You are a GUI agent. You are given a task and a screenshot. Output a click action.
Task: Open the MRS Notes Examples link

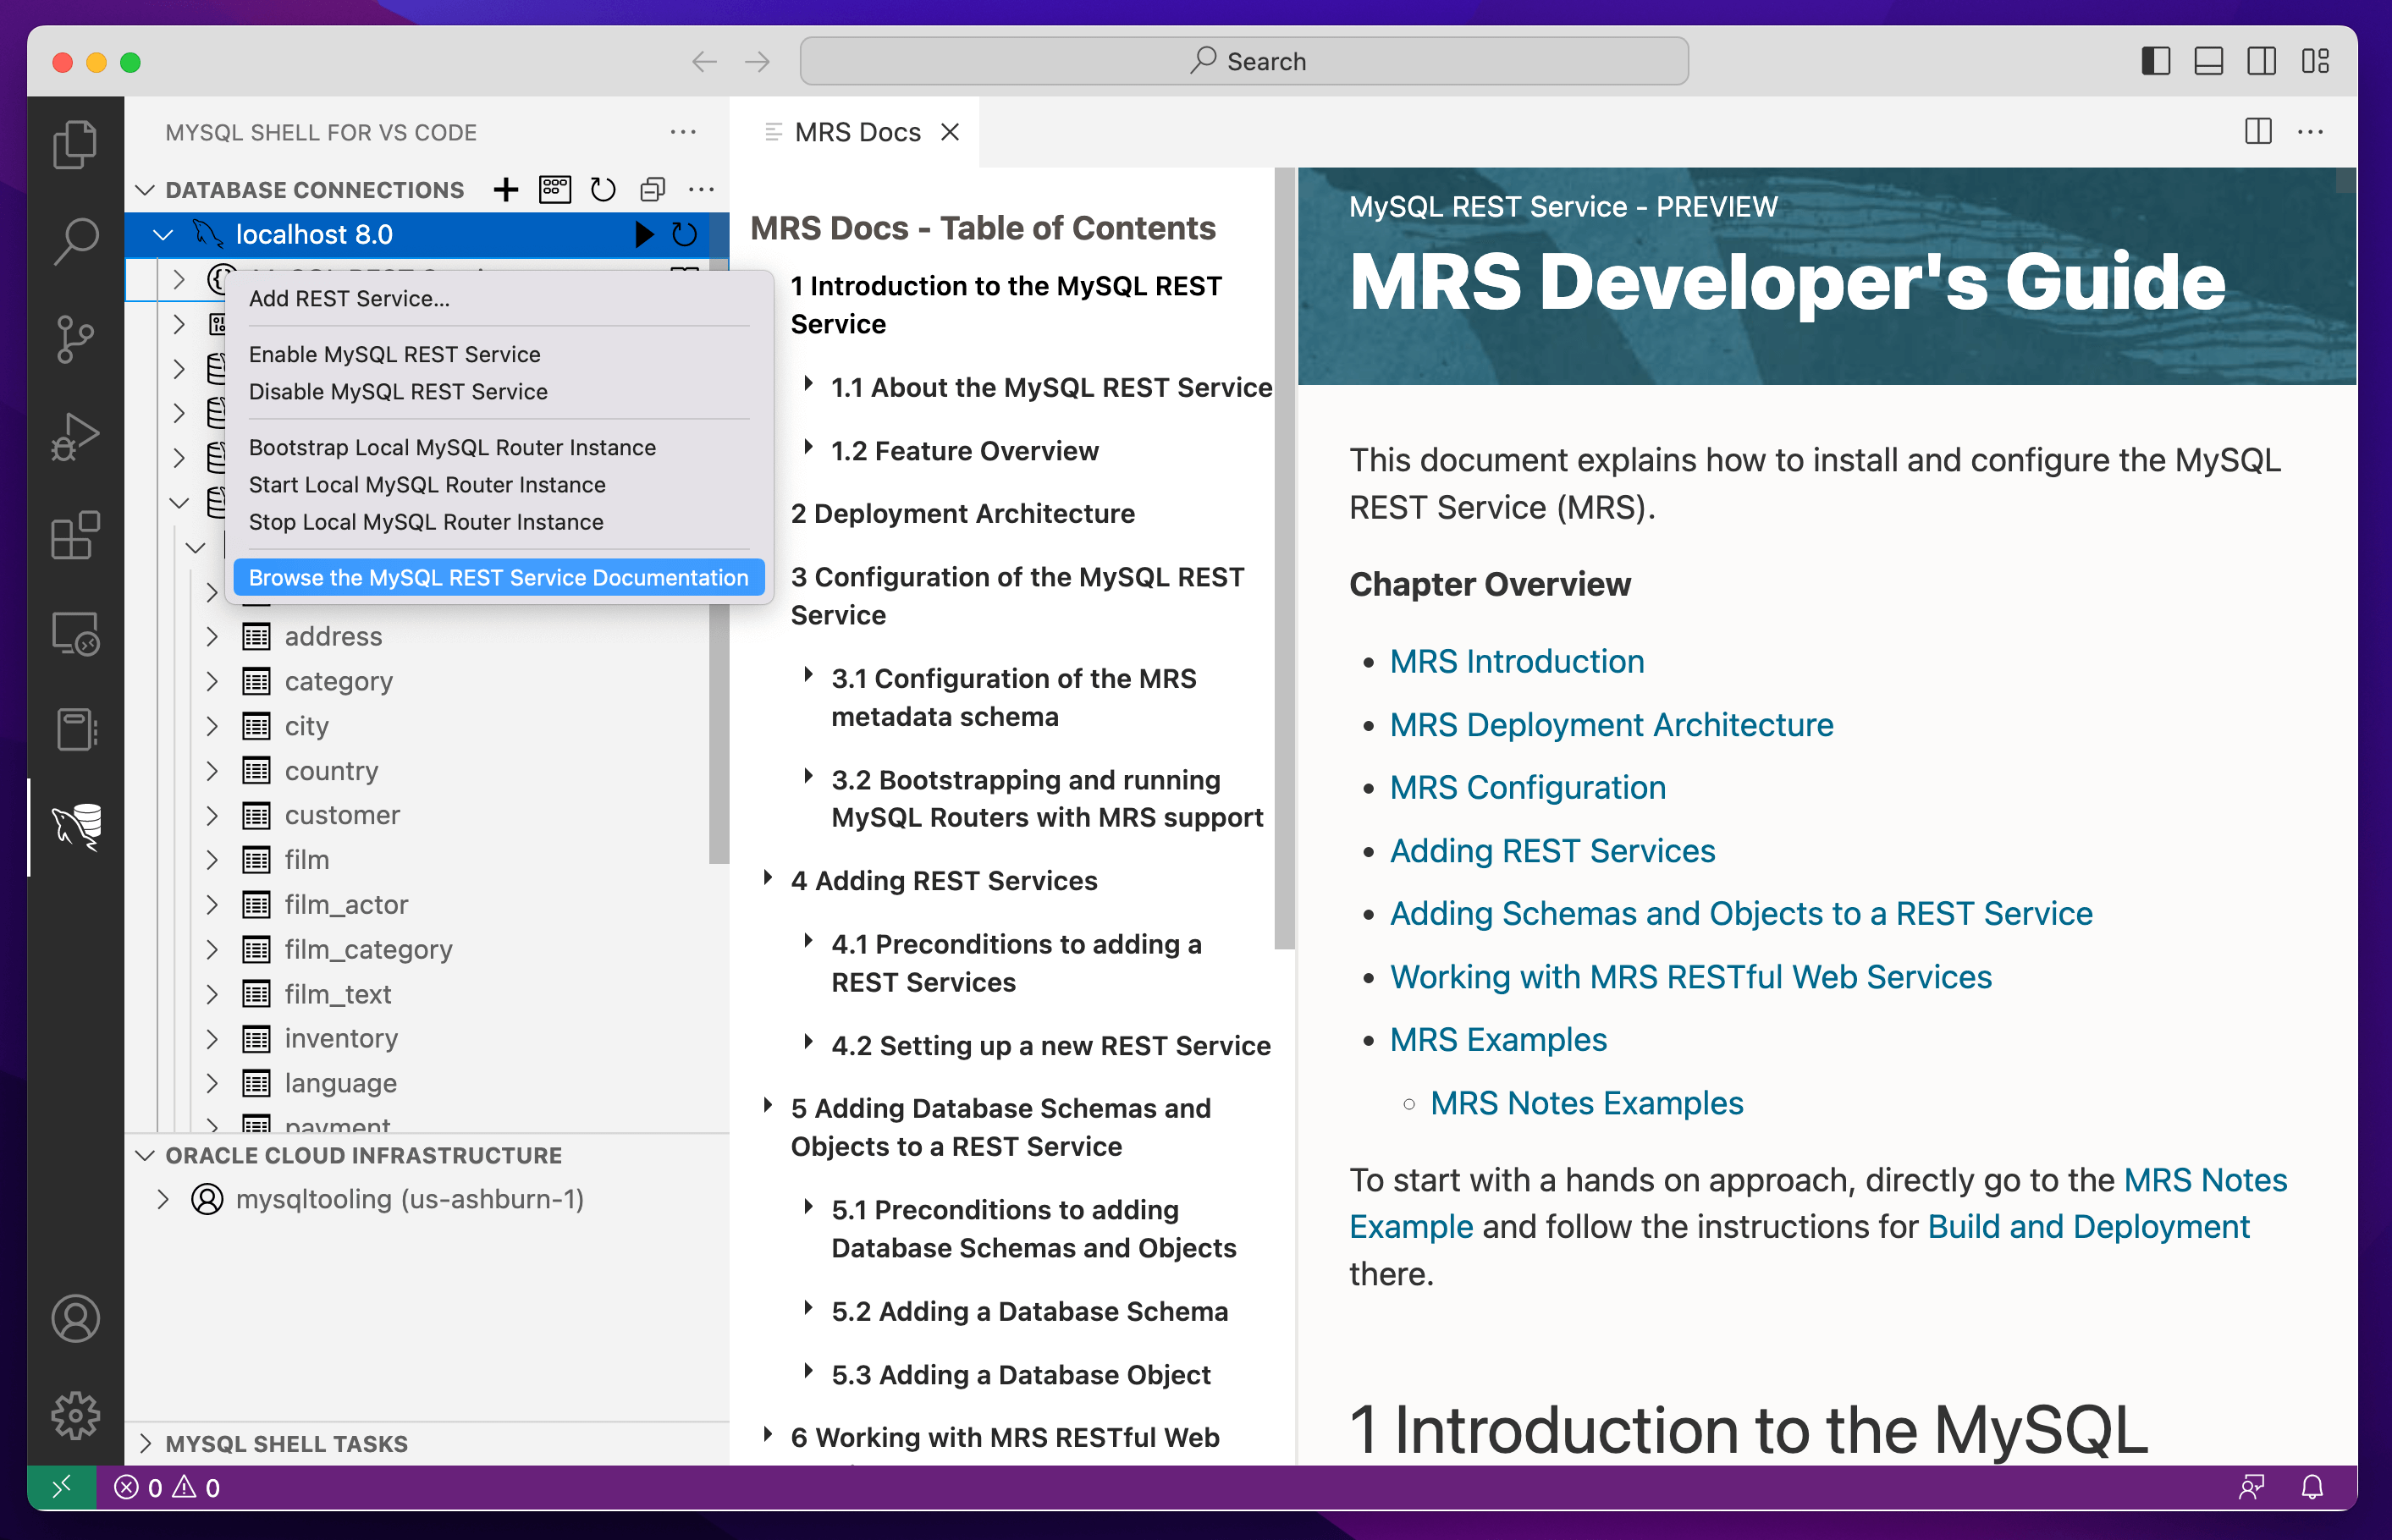point(1587,1102)
